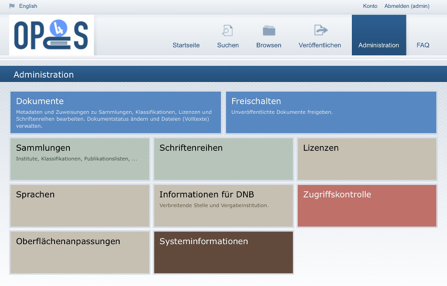The width and height of the screenshot is (447, 286).
Task: Click the export arrow icon above Veröffentlichen
Action: pos(321,30)
